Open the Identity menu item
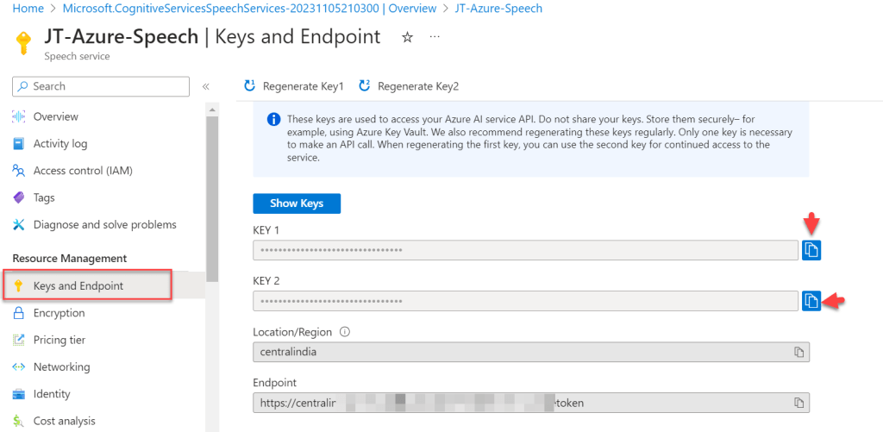 [52, 394]
